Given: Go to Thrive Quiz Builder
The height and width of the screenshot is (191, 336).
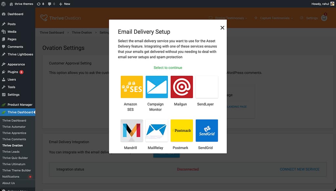Looking at the screenshot, I should pos(15,158).
